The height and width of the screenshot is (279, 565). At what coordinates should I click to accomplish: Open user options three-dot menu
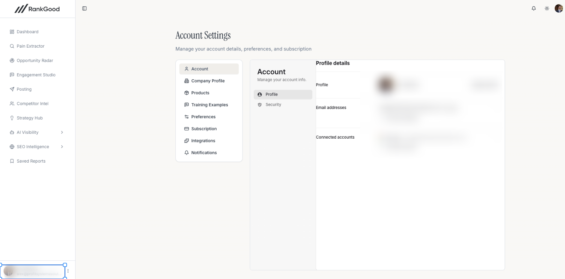(68, 271)
